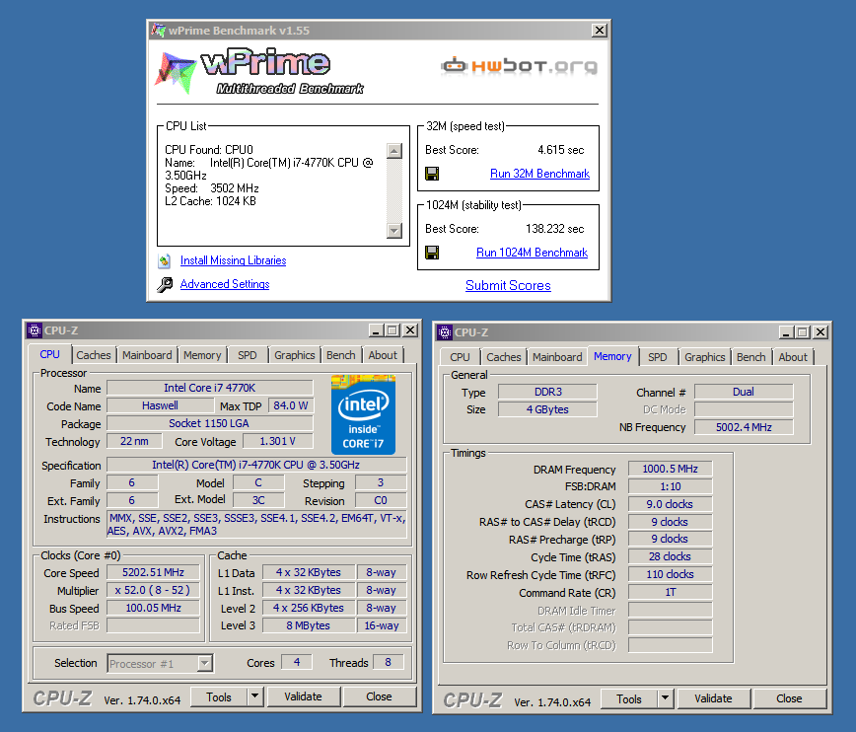Image resolution: width=856 pixels, height=732 pixels.
Task: Click DRAM Frequency value 1000.5 MHz
Action: [670, 469]
